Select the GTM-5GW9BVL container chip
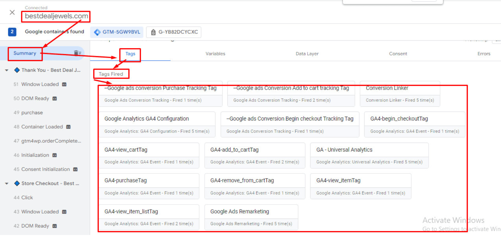501x241 pixels. [117, 32]
